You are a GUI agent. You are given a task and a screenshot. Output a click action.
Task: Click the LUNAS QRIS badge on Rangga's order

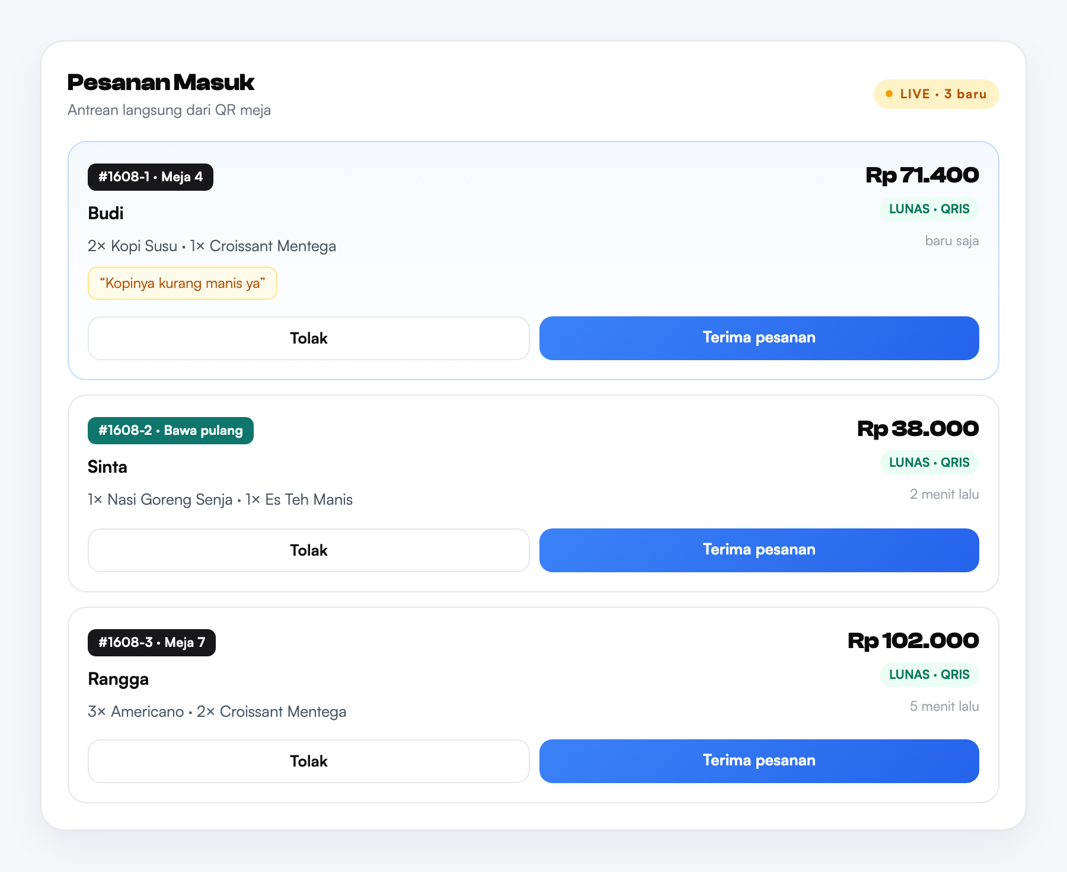pyautogui.click(x=929, y=675)
